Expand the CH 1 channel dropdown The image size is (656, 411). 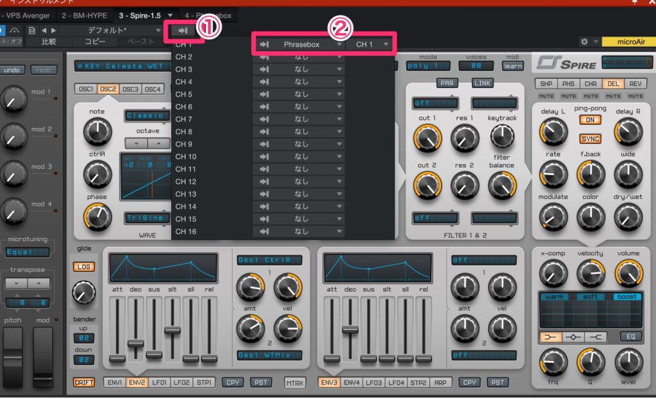(369, 44)
